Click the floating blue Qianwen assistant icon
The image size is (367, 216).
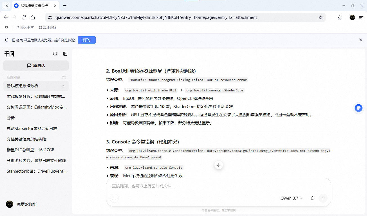[x=358, y=108]
